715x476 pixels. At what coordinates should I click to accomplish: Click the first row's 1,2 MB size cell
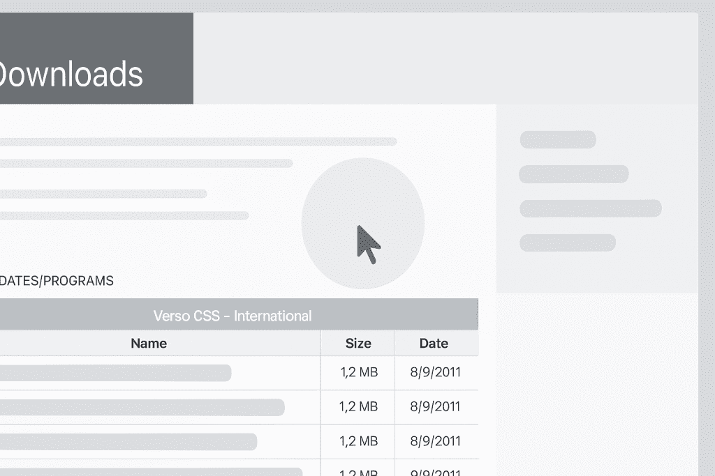coord(358,372)
